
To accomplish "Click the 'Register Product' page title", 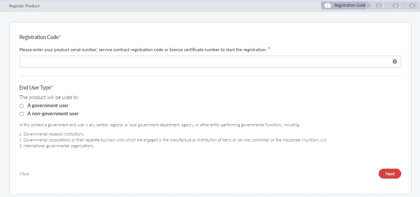I will coord(24,6).
